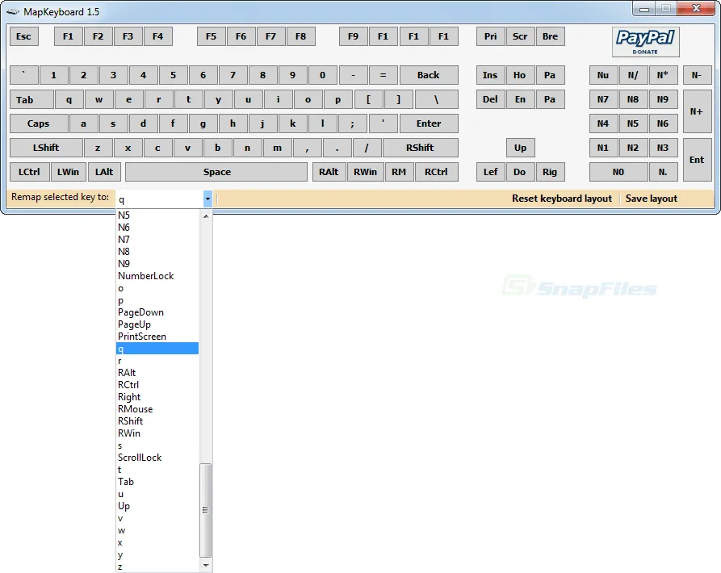The image size is (721, 573).
Task: Select the Rig arrow key button
Action: tap(550, 172)
